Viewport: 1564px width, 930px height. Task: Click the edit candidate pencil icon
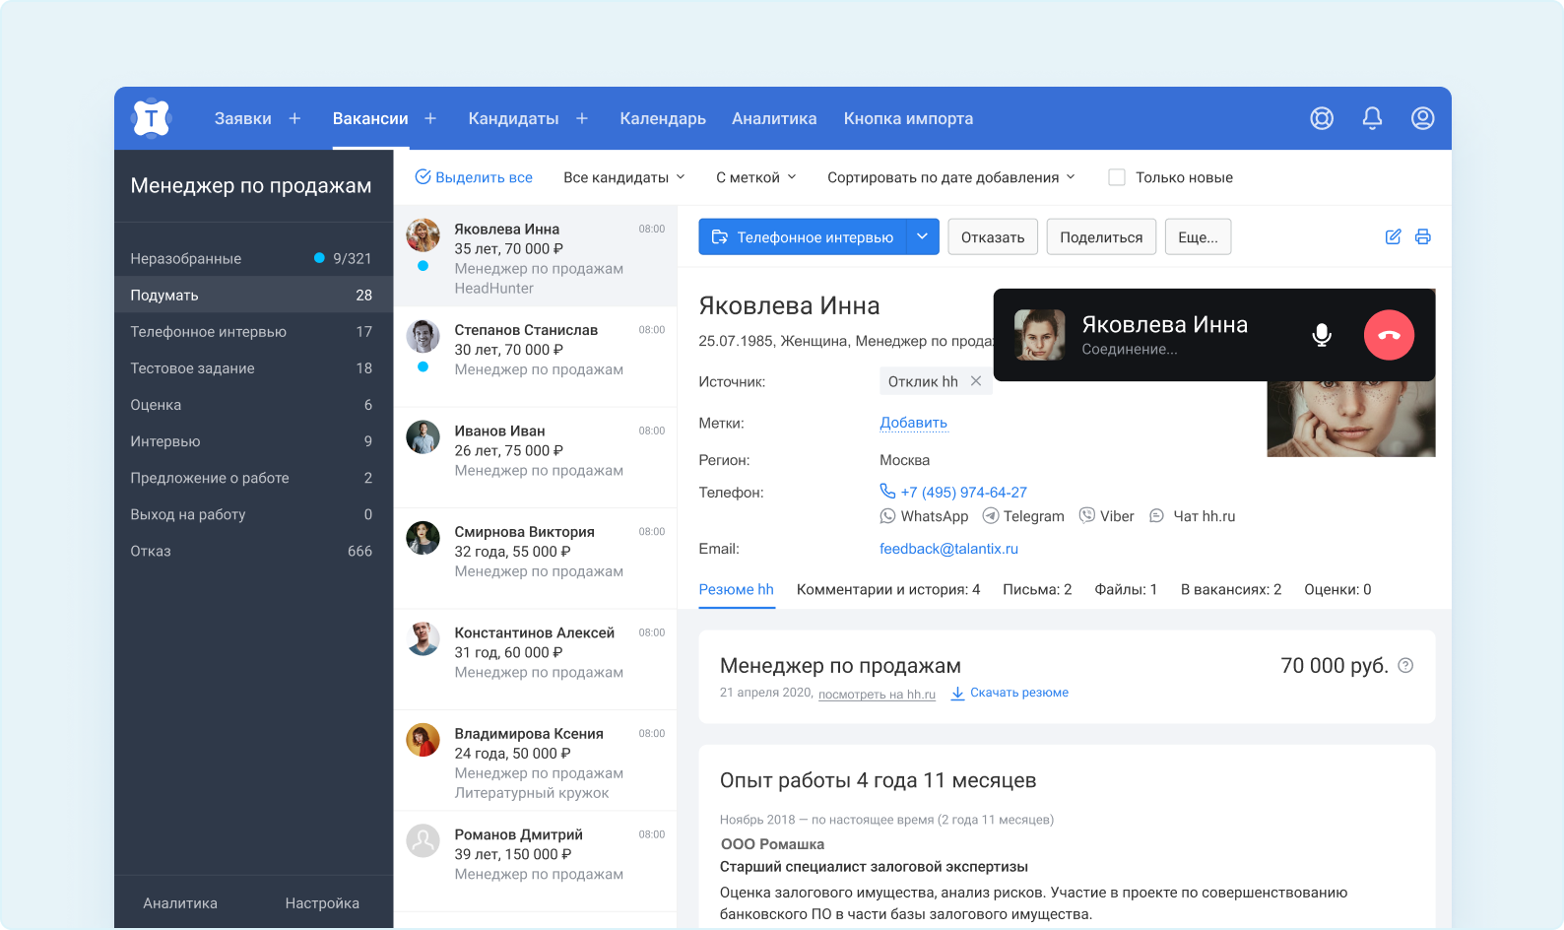click(x=1394, y=236)
